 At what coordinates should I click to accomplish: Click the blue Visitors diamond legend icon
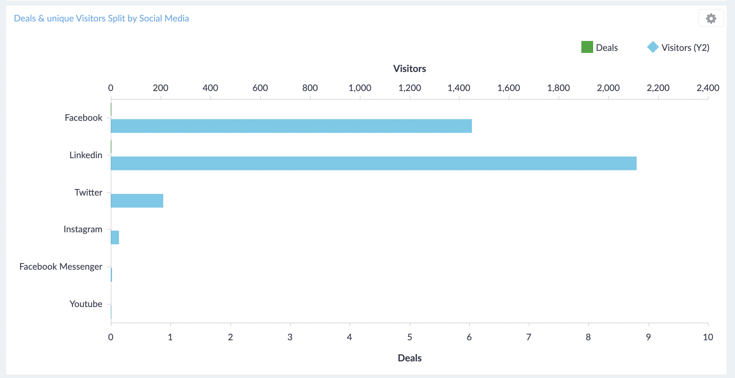click(x=653, y=47)
